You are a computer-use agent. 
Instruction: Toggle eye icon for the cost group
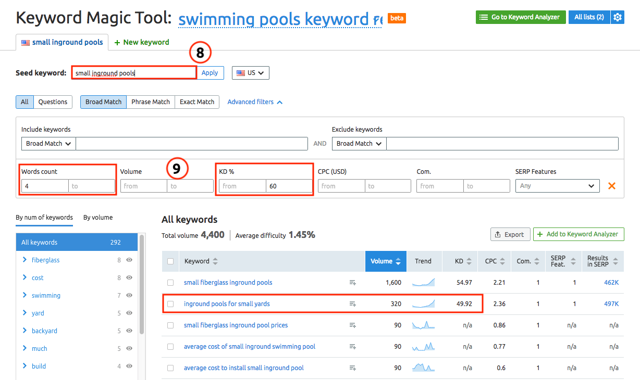coord(129,278)
